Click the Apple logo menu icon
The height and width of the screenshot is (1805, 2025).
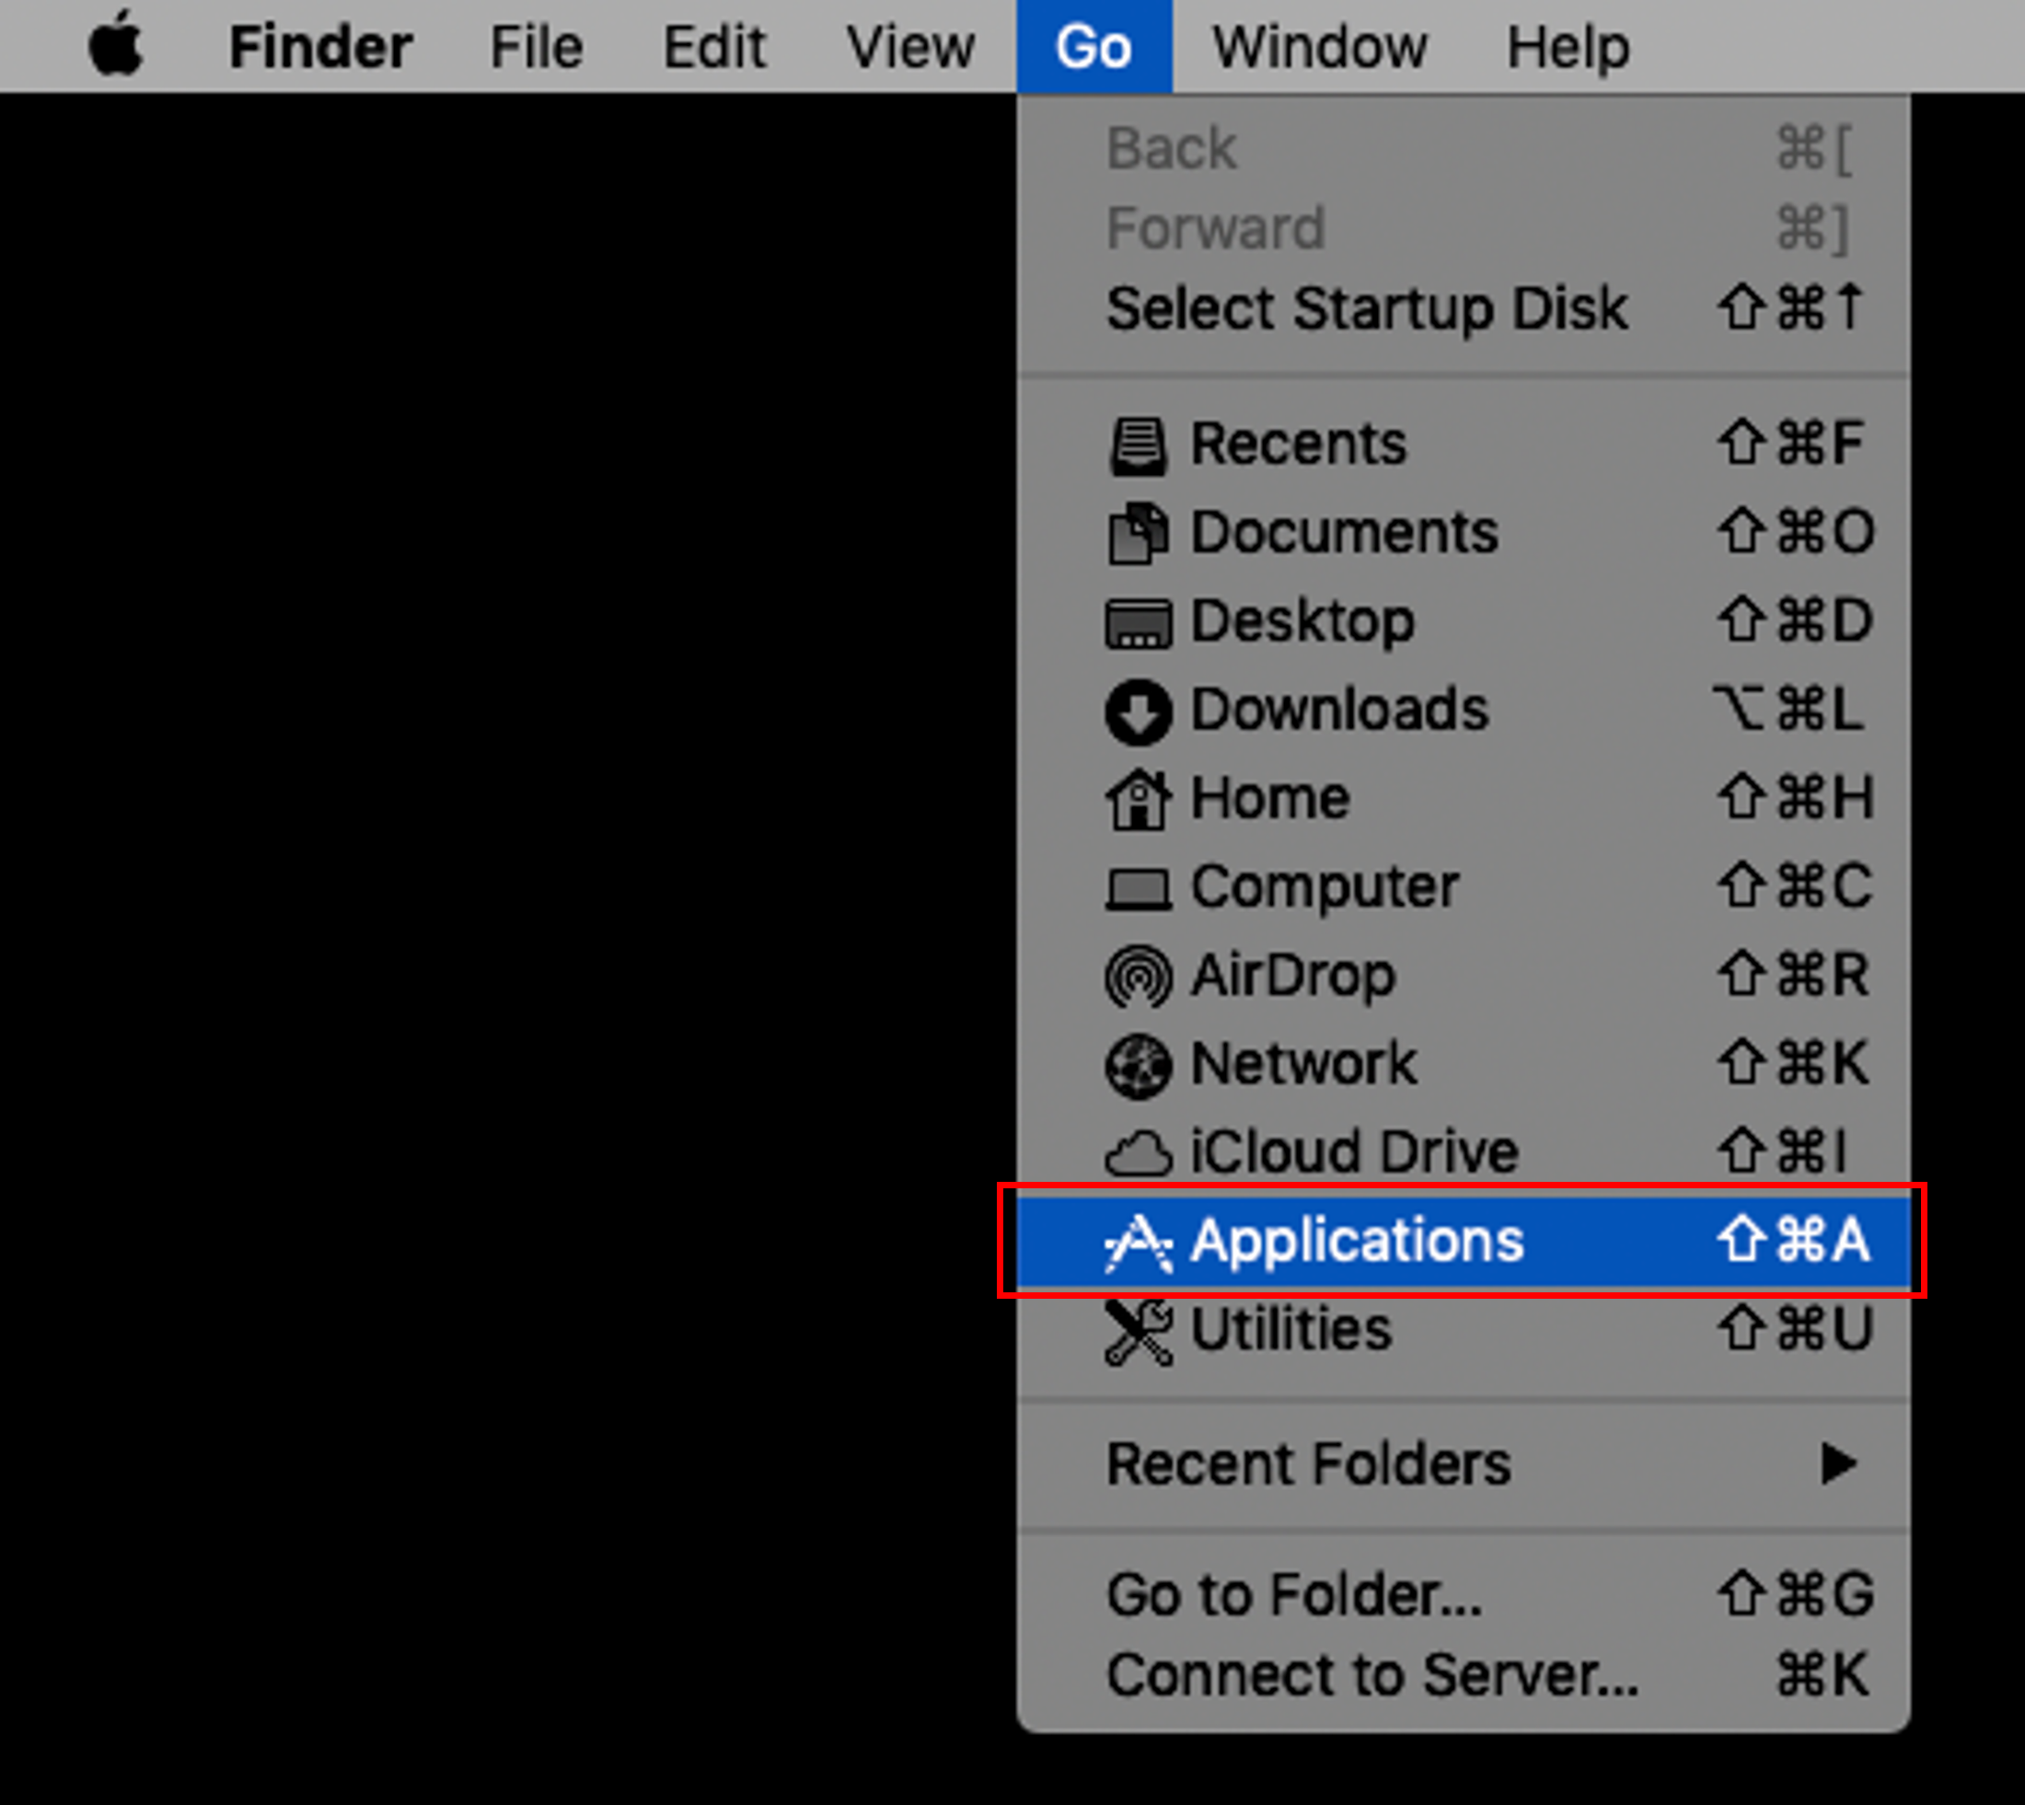(x=116, y=43)
